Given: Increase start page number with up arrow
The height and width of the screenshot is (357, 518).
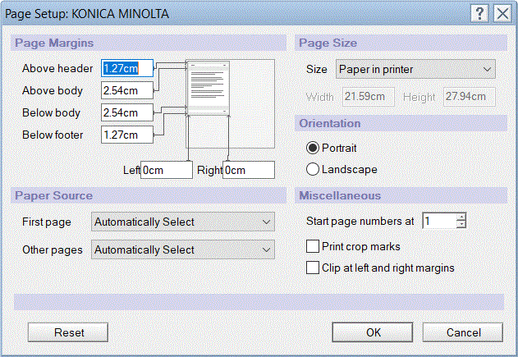Looking at the screenshot, I should coord(461,217).
